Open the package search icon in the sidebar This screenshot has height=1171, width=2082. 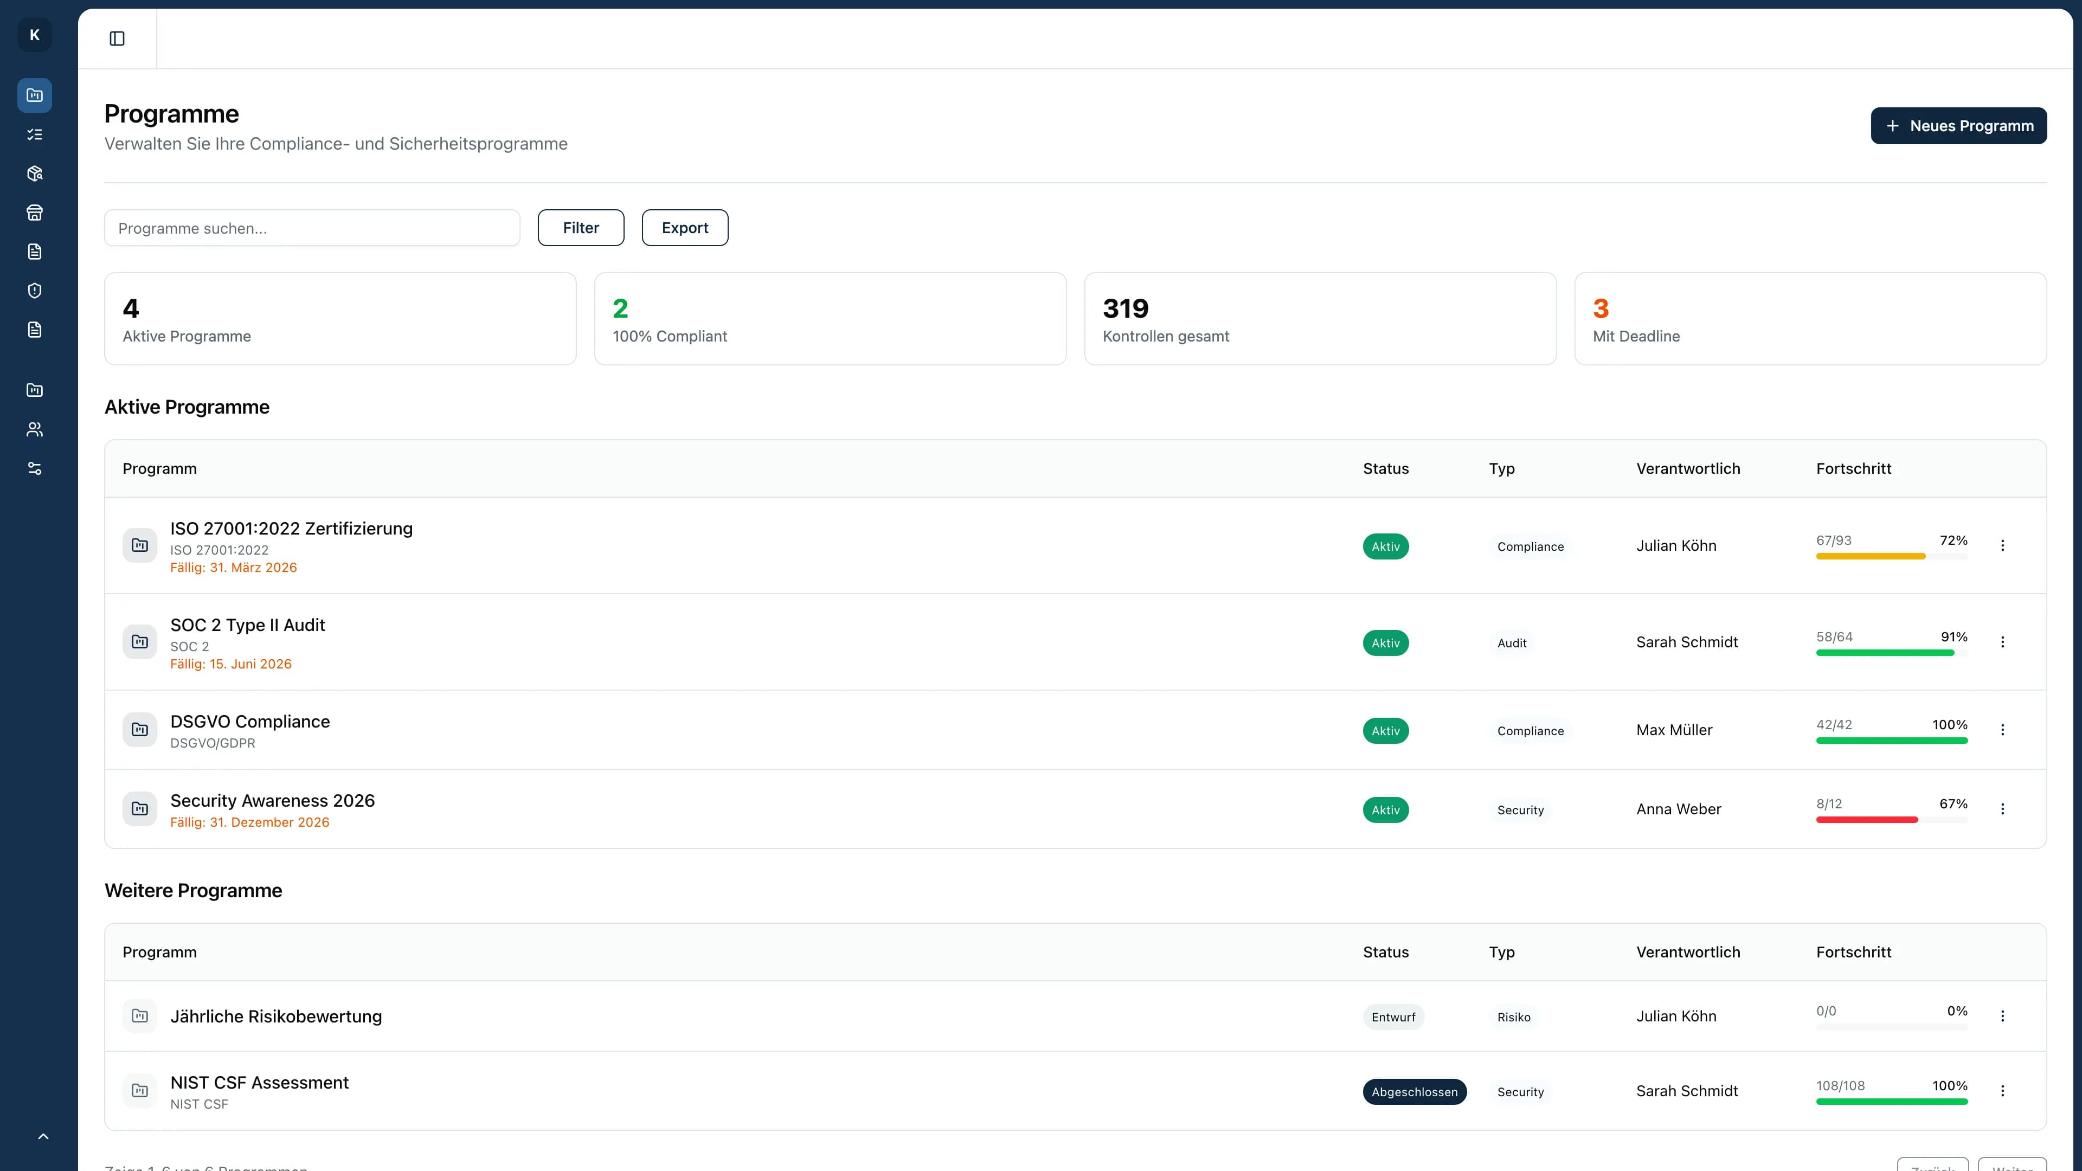tap(34, 173)
